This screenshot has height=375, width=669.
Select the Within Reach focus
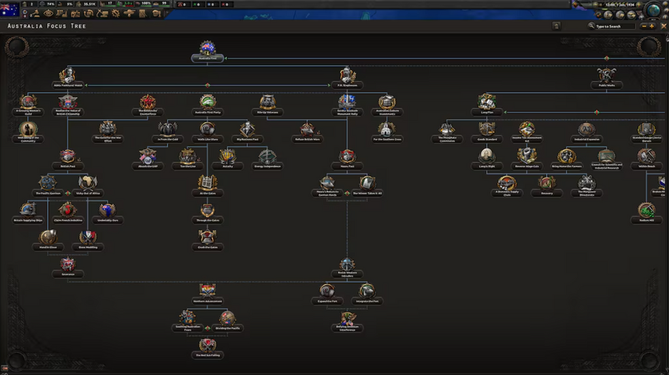646,159
